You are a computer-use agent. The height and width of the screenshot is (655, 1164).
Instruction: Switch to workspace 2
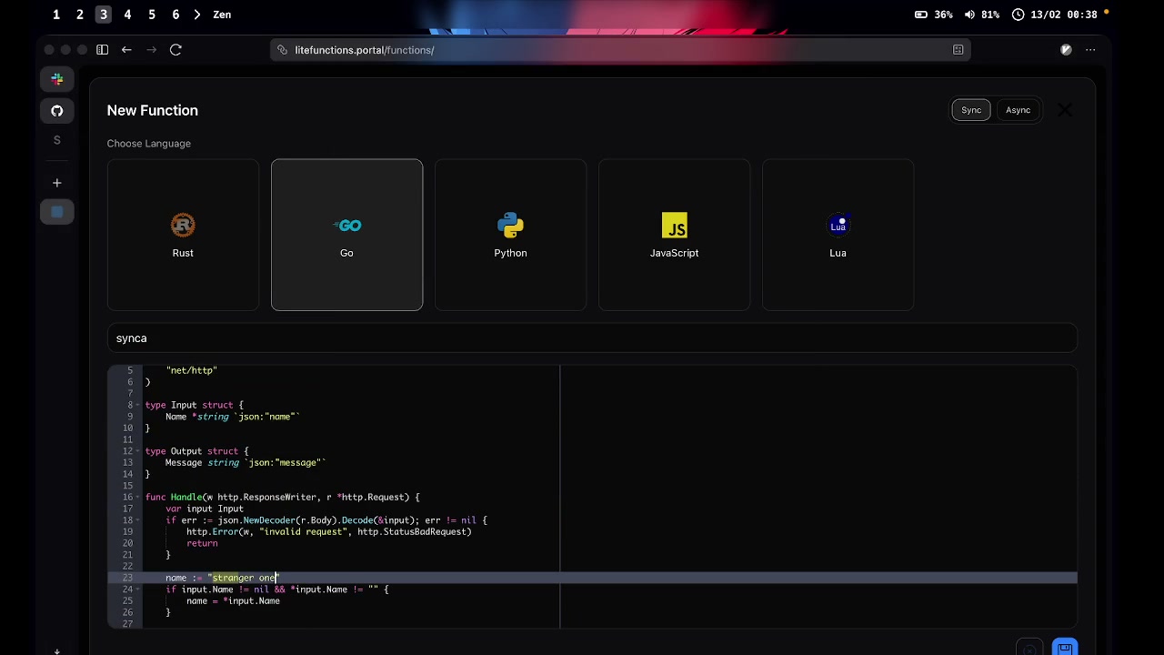click(80, 15)
